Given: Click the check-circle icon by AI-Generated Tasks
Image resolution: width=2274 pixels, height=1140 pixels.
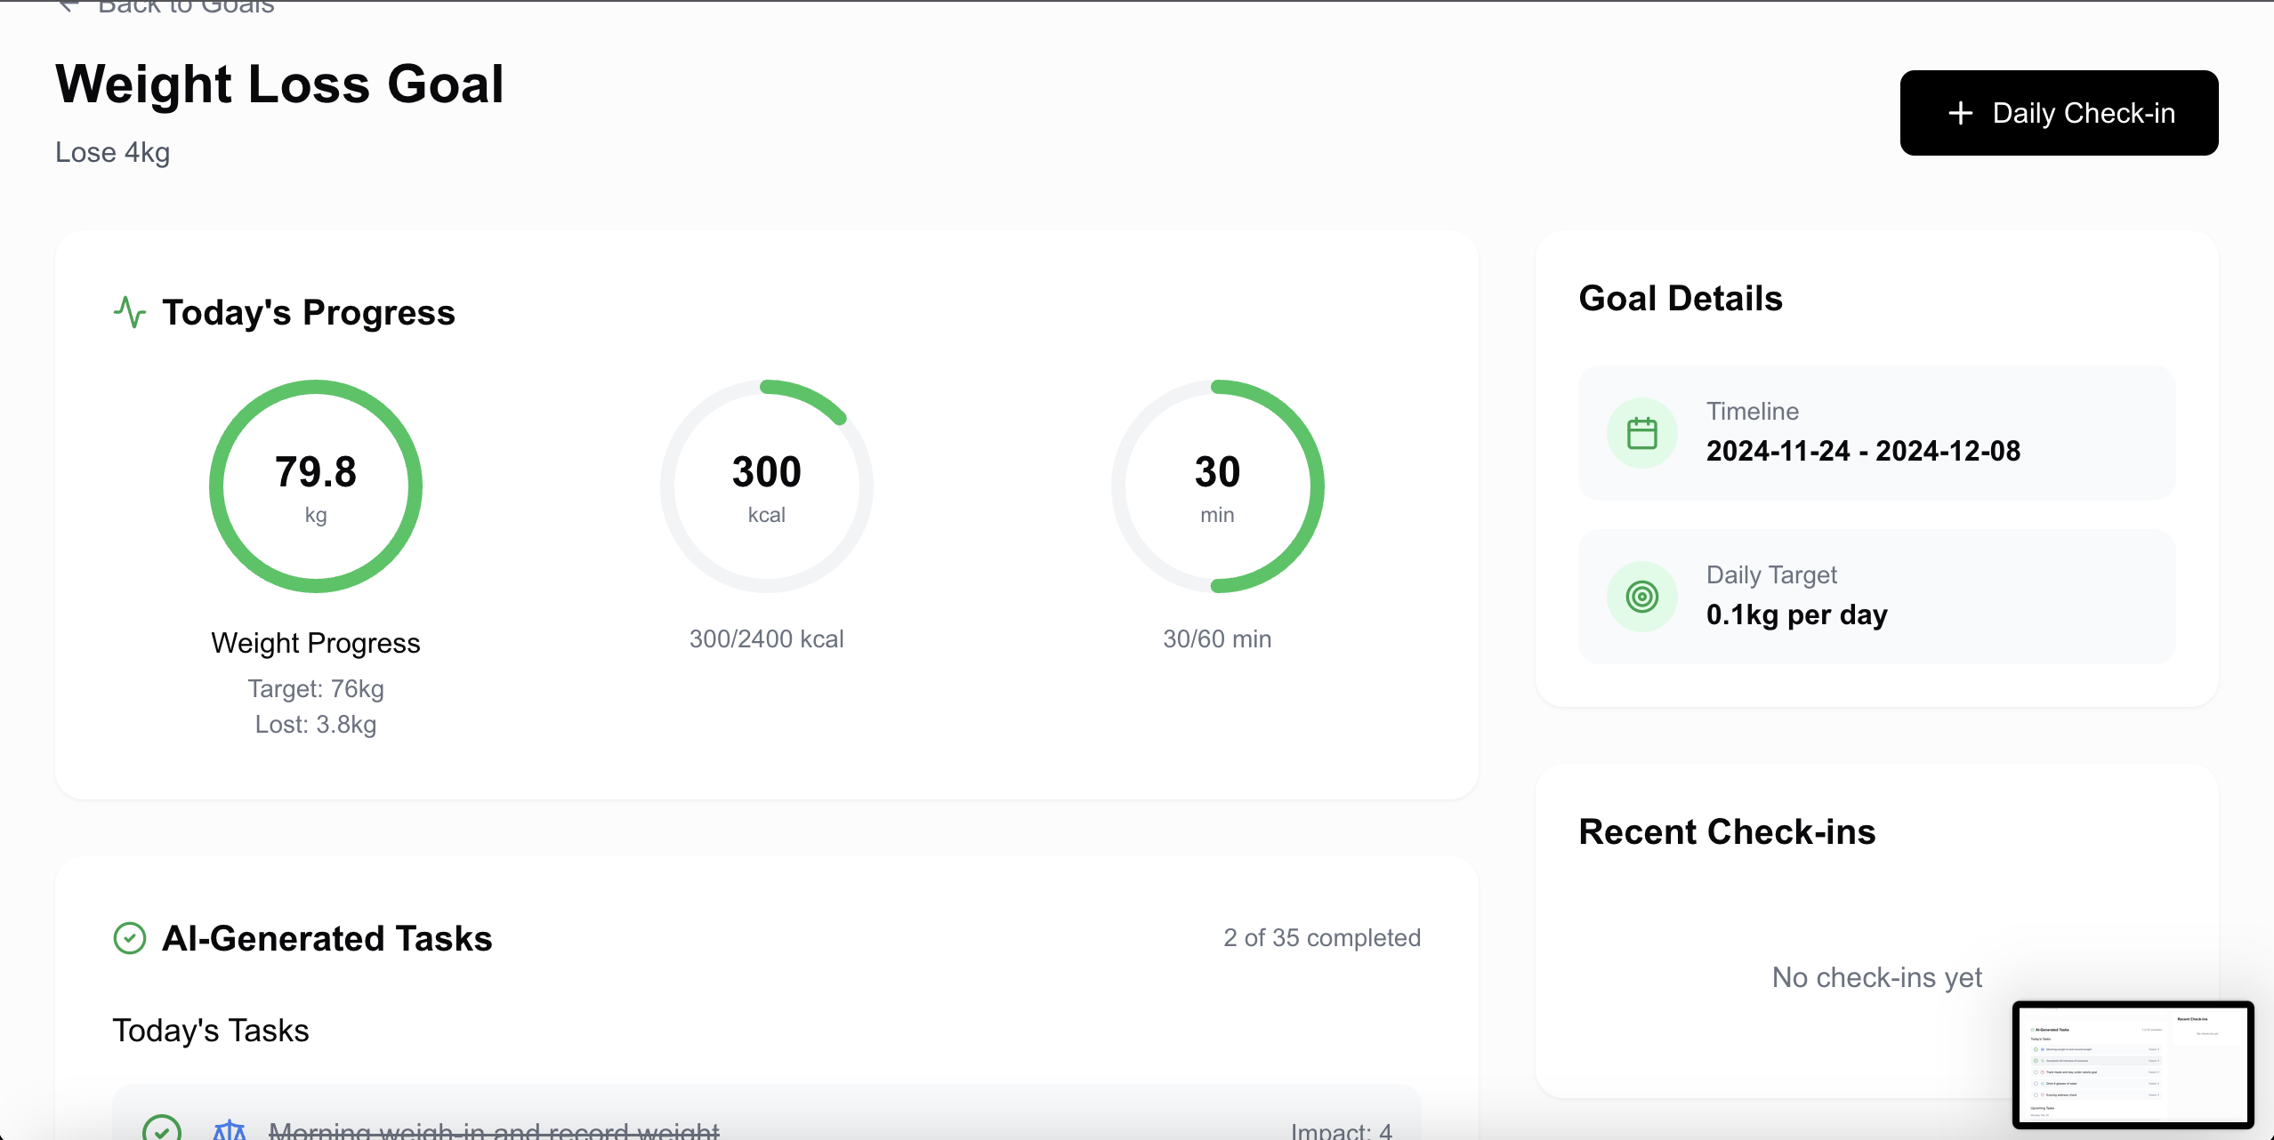Looking at the screenshot, I should (130, 938).
